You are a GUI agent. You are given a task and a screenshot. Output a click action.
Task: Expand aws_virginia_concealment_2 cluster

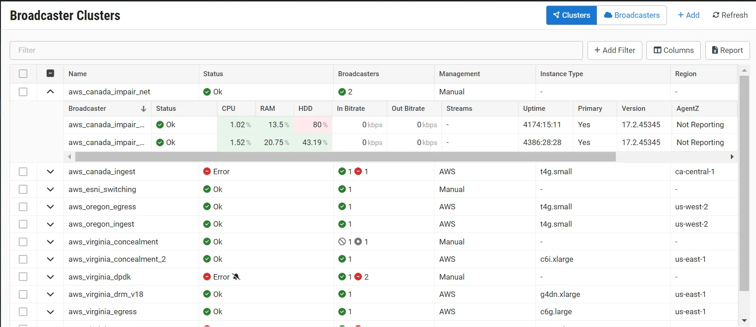point(51,259)
